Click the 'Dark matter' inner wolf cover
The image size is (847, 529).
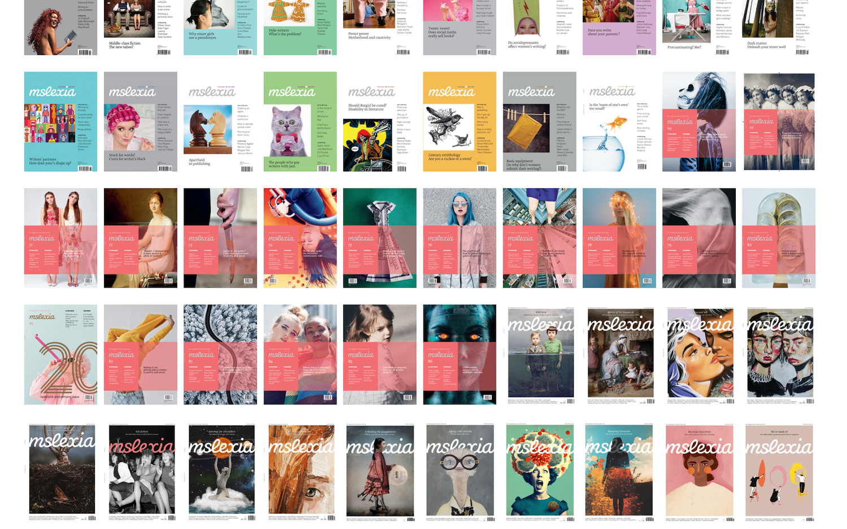[x=779, y=27]
